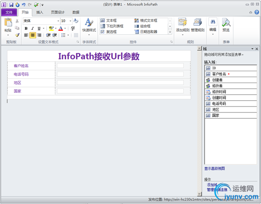The width and height of the screenshot is (261, 204).
Task: Align text left
Action: point(26,35)
